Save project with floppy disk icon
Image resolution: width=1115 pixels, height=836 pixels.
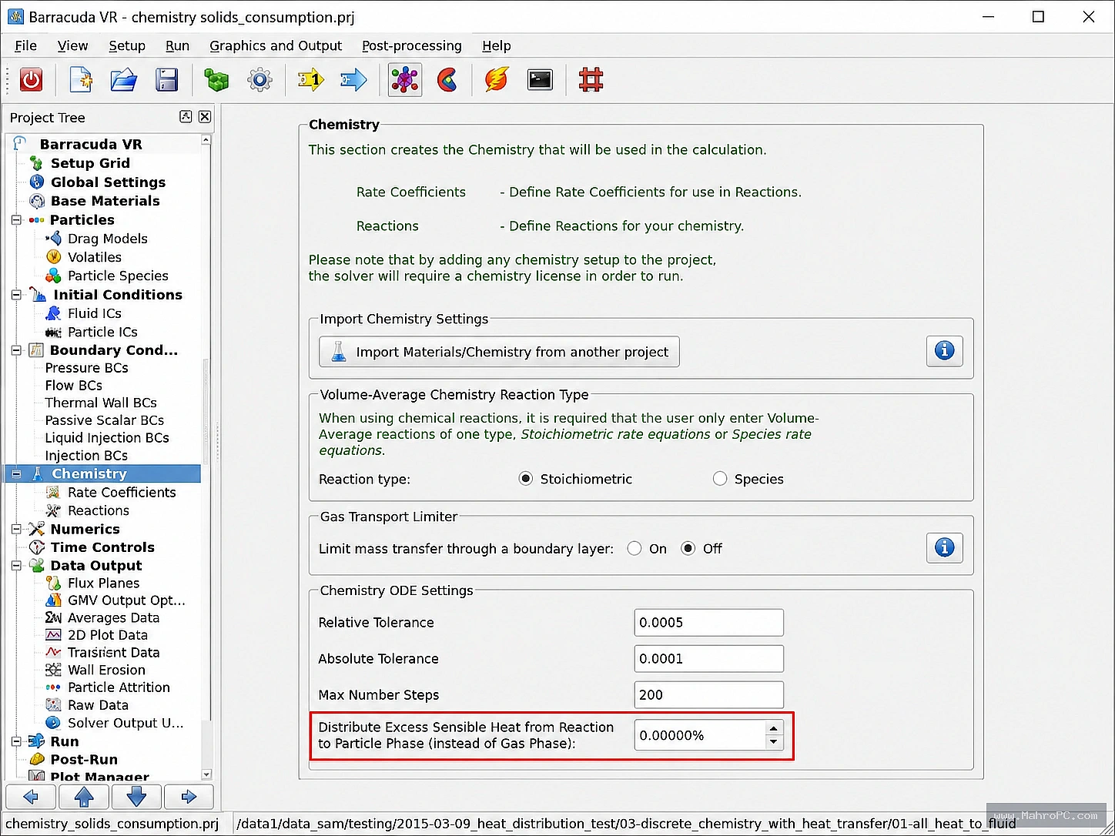click(166, 79)
